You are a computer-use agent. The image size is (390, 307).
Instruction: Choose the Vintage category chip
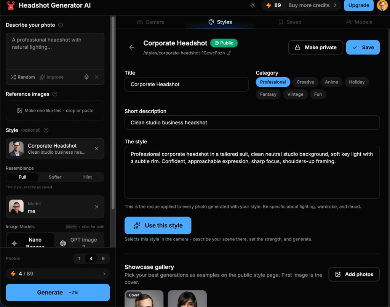pos(295,94)
